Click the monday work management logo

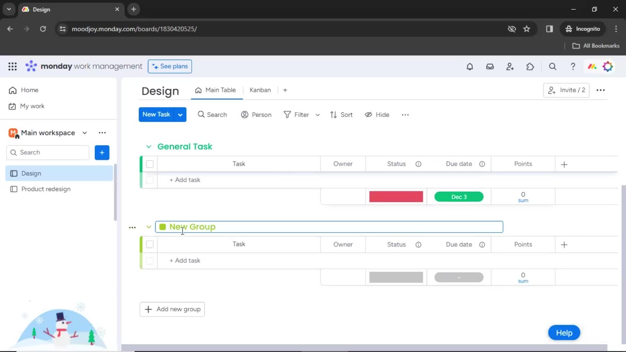[x=84, y=66]
